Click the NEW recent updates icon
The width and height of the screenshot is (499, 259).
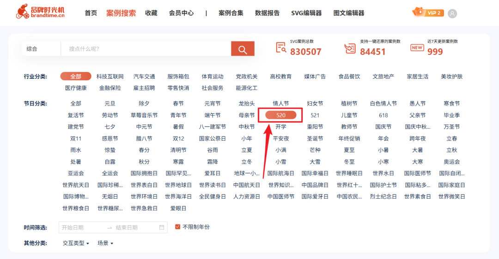click(417, 48)
